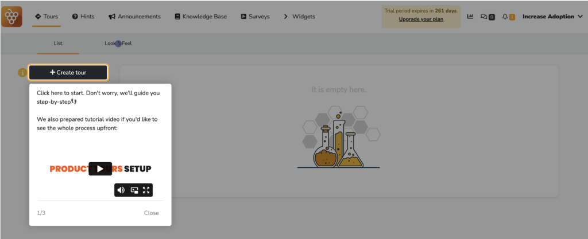
Task: Open the Surveys section
Action: [256, 17]
